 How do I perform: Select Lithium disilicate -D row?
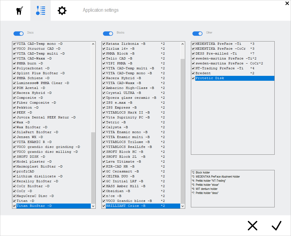point(52,177)
